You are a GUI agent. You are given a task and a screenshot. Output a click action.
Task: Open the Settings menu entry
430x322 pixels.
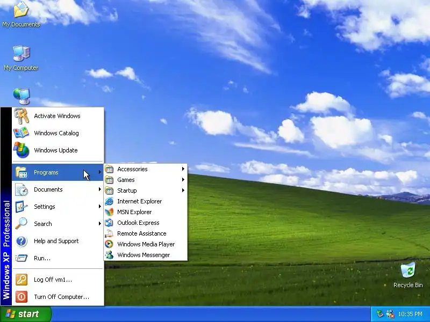pyautogui.click(x=58, y=207)
